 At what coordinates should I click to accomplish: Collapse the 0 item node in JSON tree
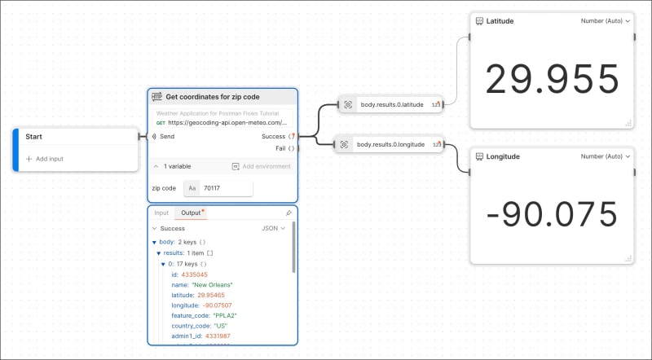click(x=163, y=264)
